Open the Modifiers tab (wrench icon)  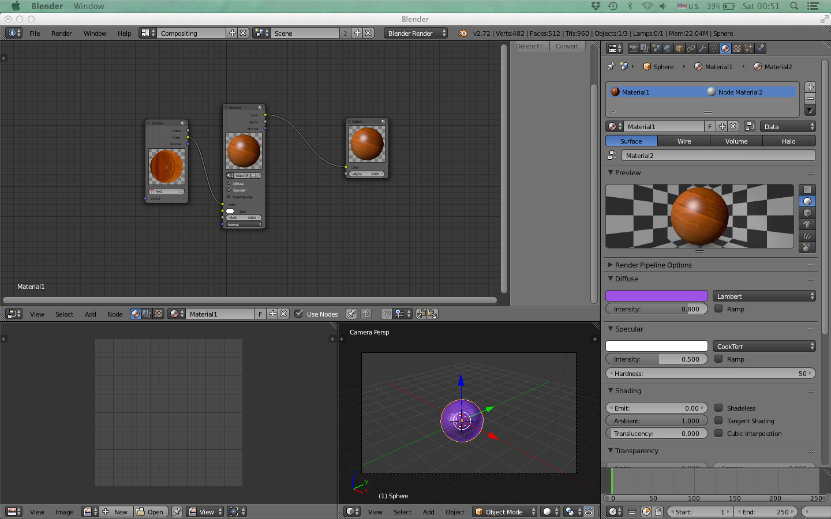[x=702, y=48]
